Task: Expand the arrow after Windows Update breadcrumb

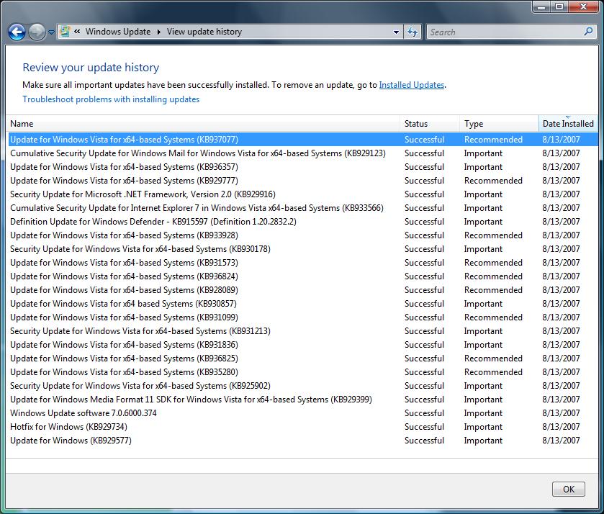Action: (x=158, y=32)
